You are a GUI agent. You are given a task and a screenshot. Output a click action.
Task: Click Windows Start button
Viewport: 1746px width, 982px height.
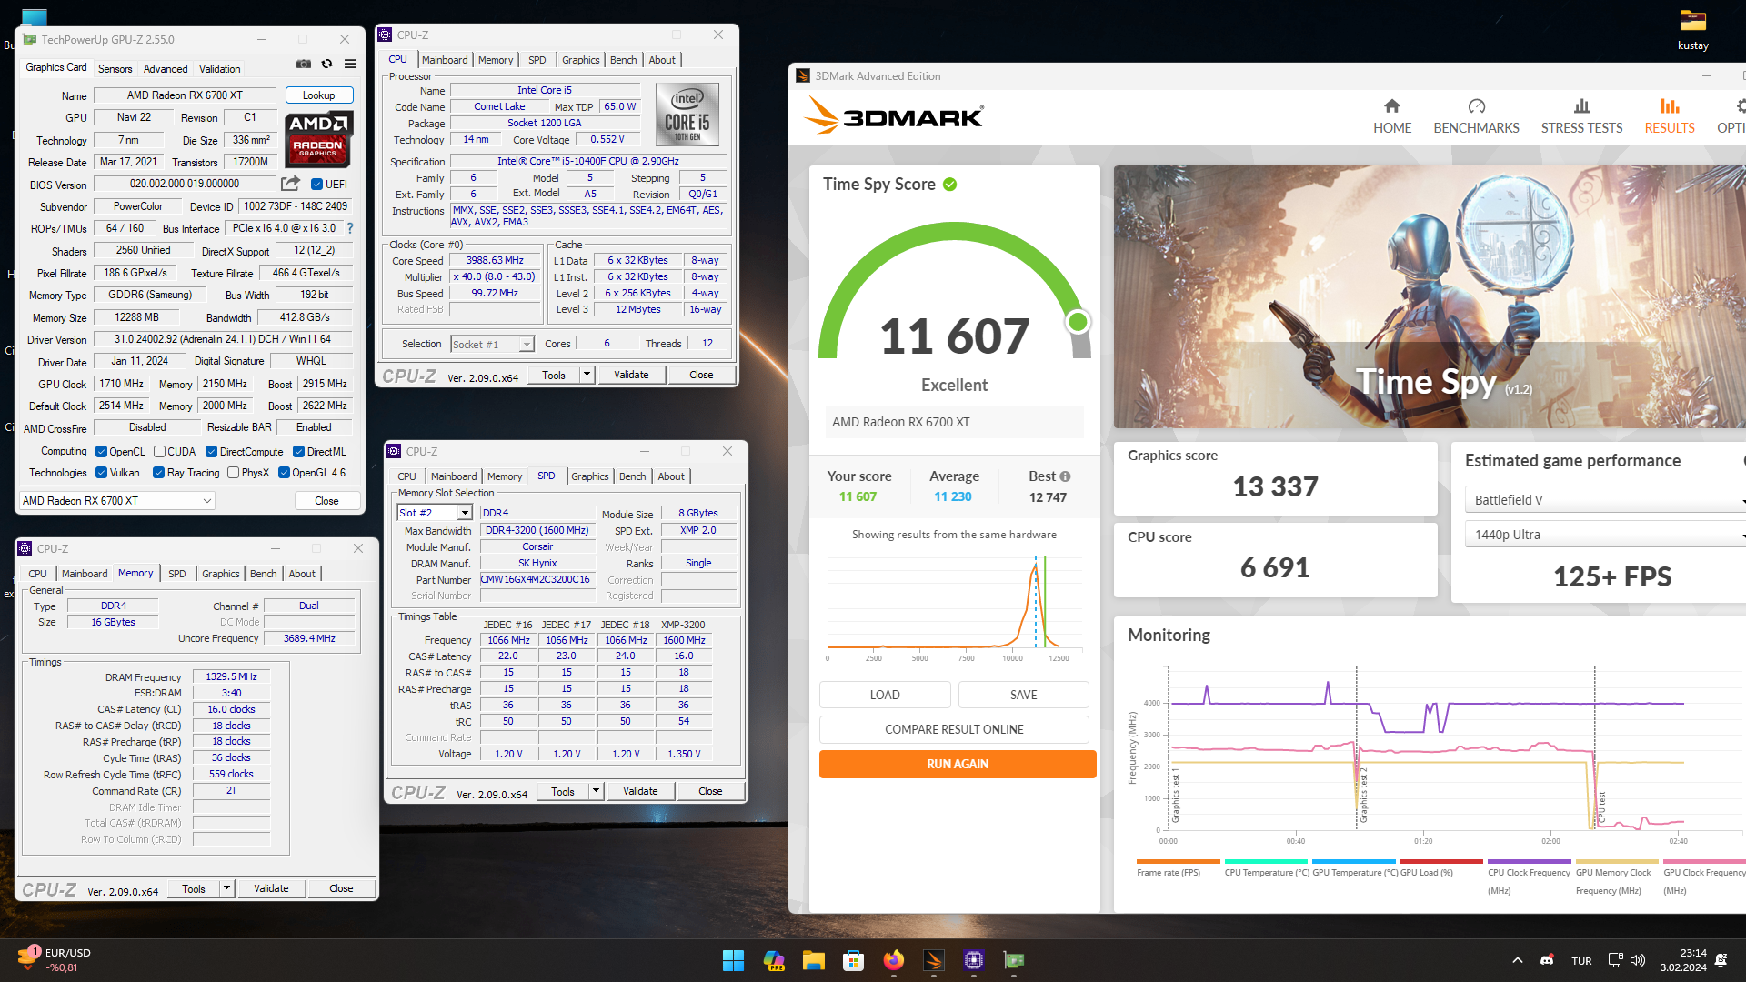[x=733, y=960]
